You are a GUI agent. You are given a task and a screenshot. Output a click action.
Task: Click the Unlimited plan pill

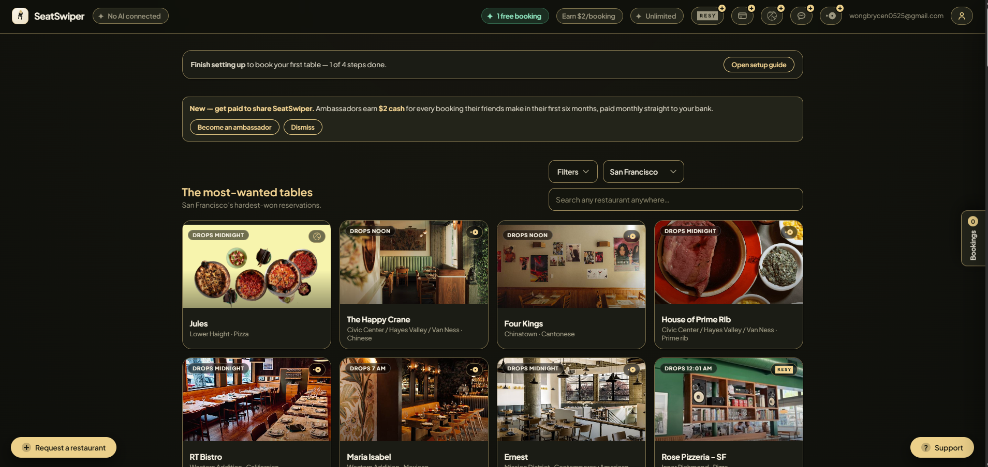tap(657, 16)
